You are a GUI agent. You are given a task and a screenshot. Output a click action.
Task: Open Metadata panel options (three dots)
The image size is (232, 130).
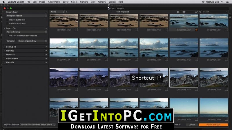pos(46,54)
